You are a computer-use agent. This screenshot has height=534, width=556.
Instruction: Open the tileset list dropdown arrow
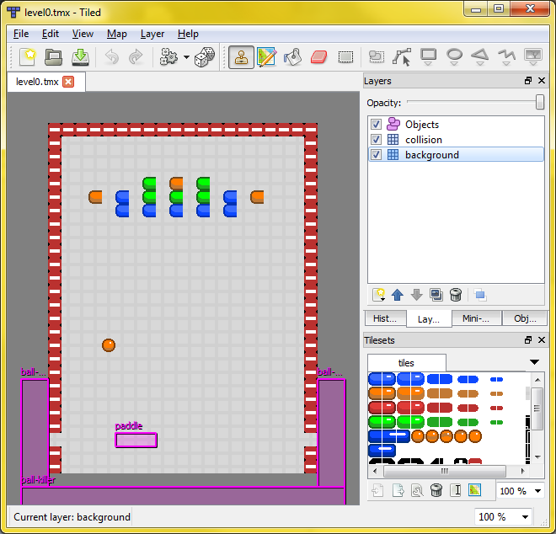pos(534,362)
